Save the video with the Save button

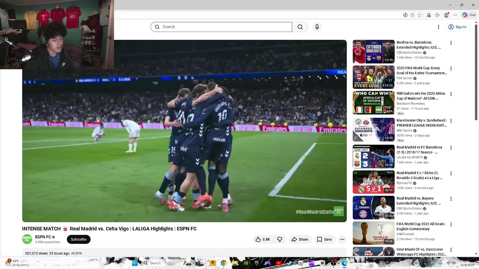pos(324,239)
